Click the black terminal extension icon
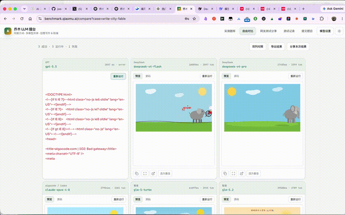Viewport: 345px width, 215px height. pyautogui.click(x=222, y=19)
